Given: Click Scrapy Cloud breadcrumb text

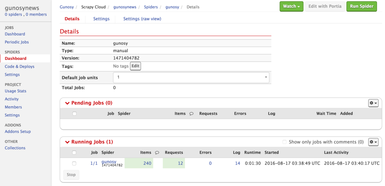Looking at the screenshot, I should pos(93,7).
